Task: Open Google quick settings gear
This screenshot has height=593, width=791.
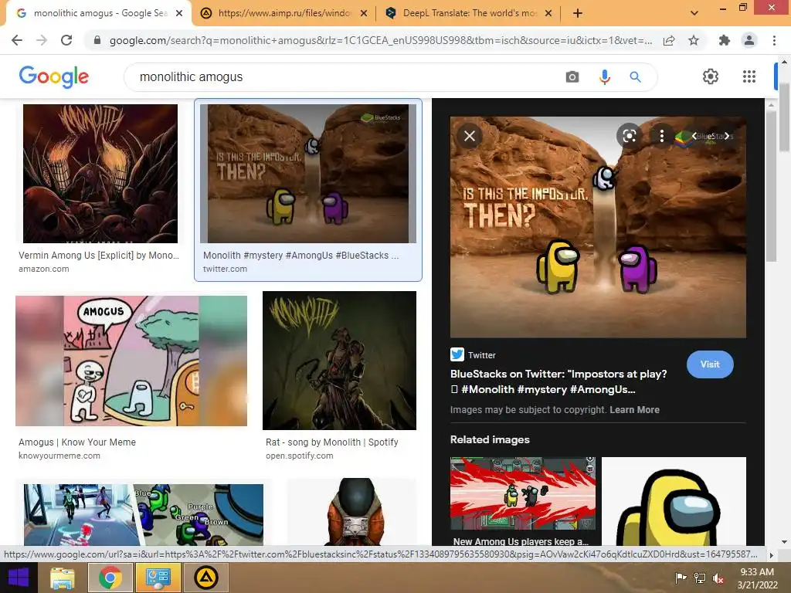Action: pyautogui.click(x=711, y=76)
